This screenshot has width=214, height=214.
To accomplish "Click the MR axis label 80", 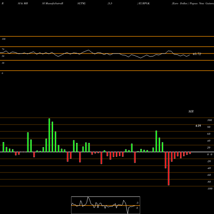I will [x=209, y=127].
